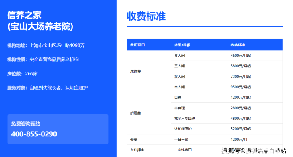Click the 费用项目 column header
The image size is (293, 157).
[x=137, y=45]
